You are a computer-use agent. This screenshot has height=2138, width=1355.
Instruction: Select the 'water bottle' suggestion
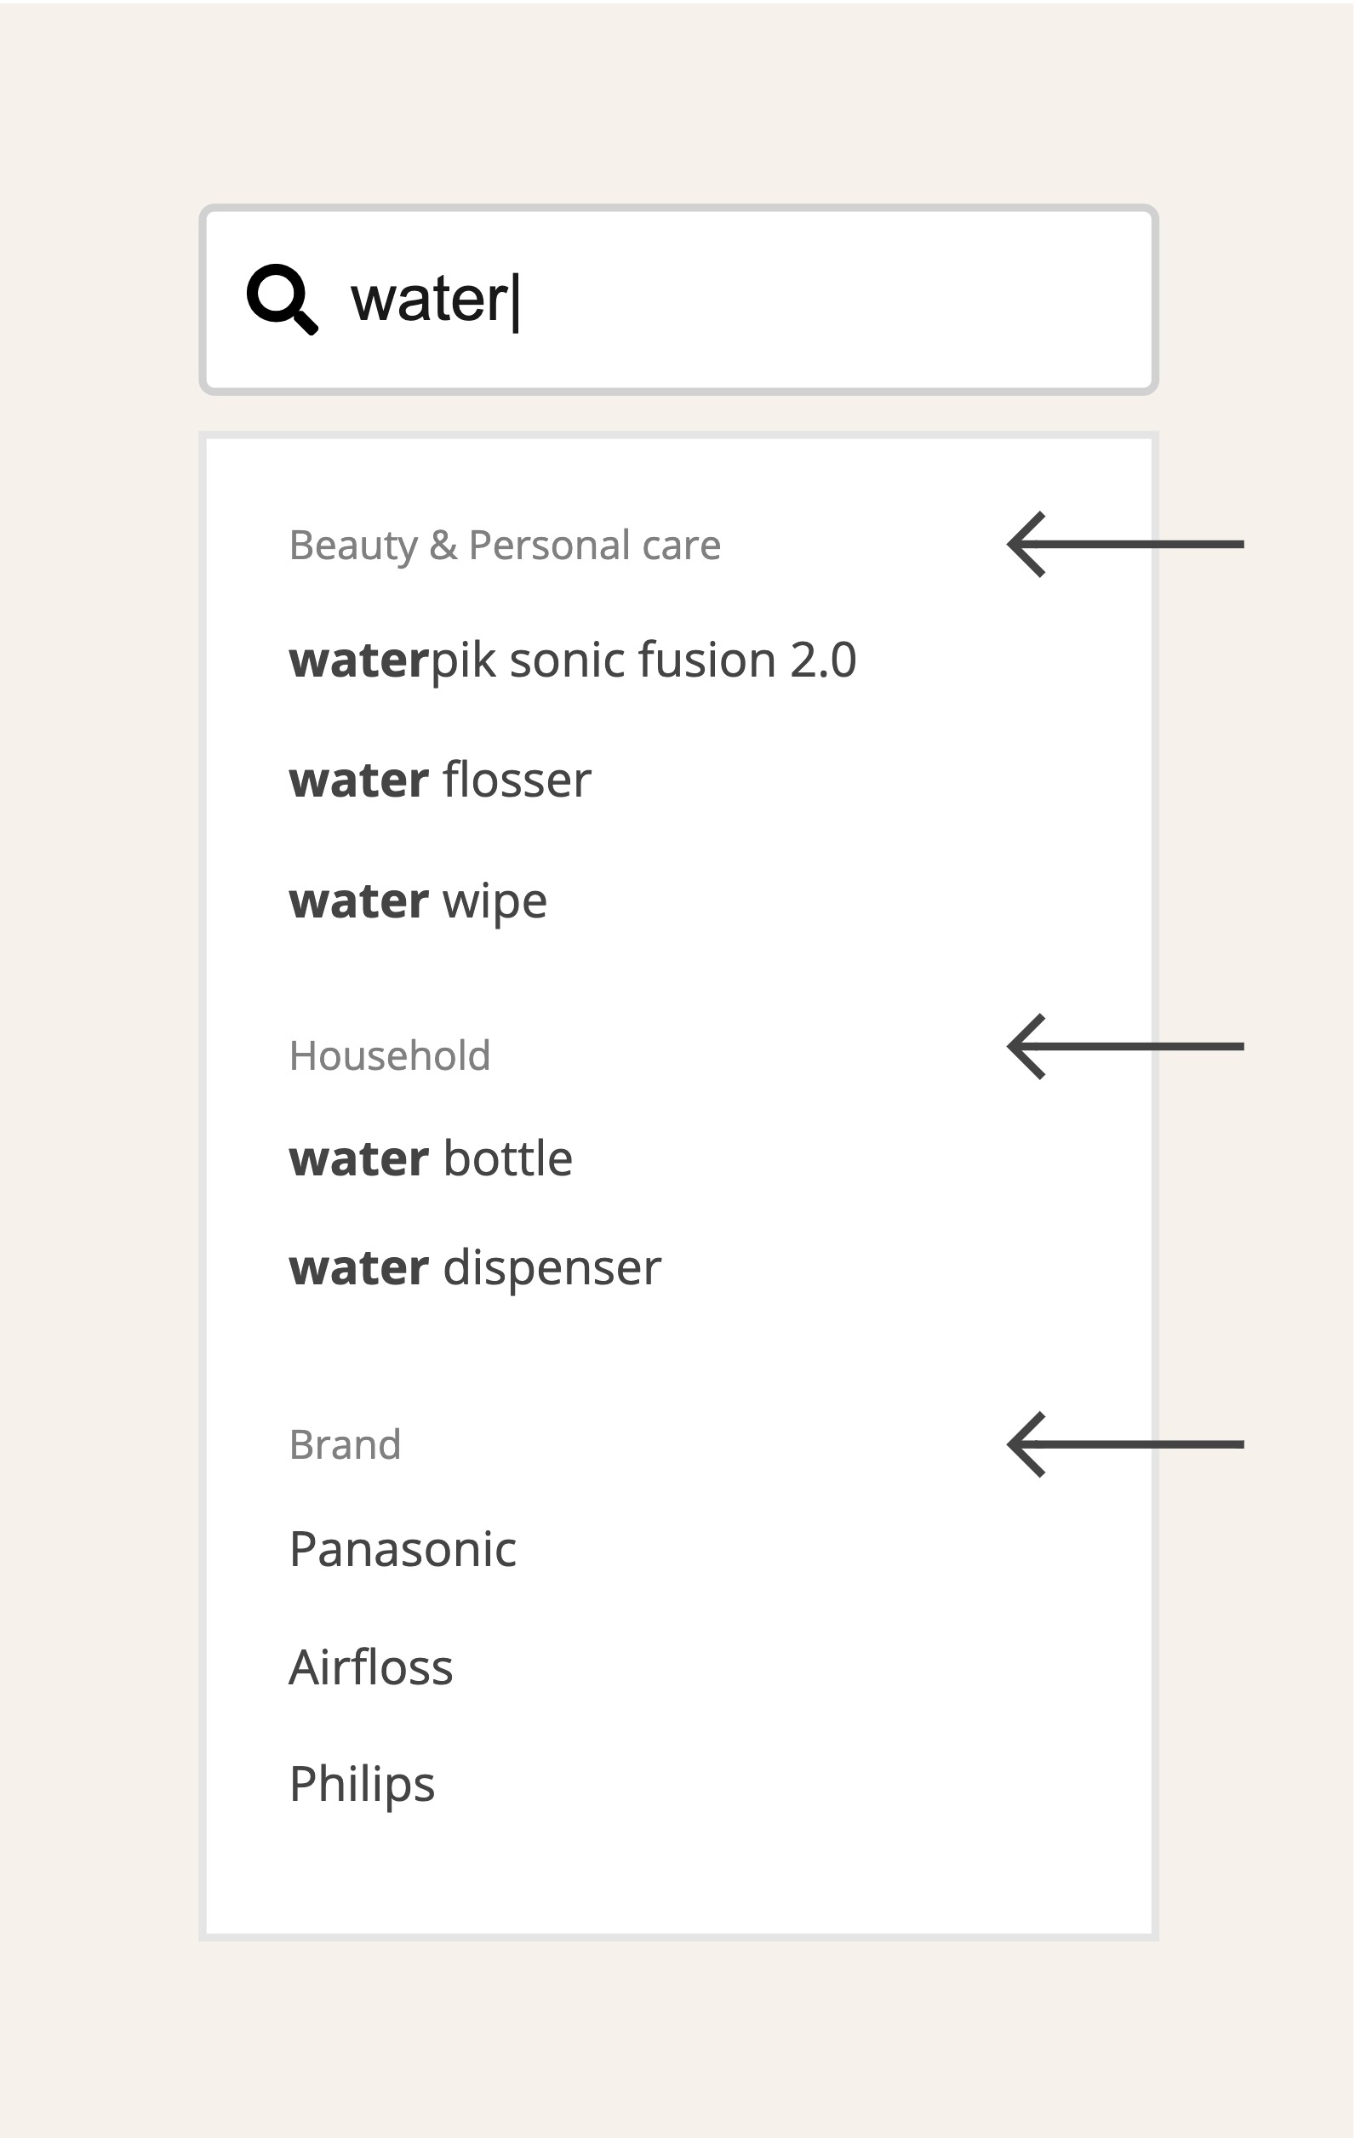(x=431, y=1158)
